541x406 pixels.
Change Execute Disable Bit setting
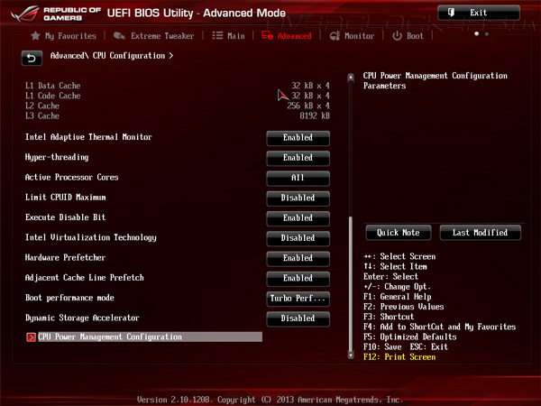coord(298,217)
